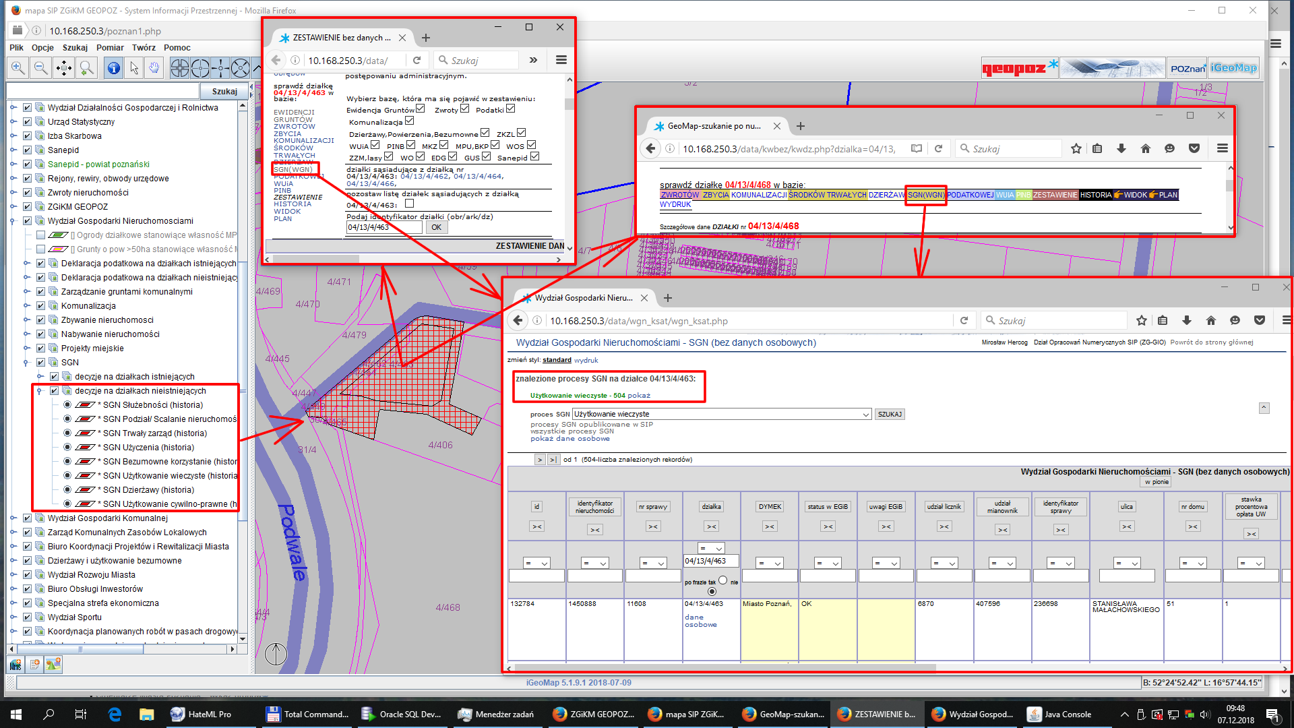Screen dimensions: 1294x728
Task: Uncheck the Sanepid layer checkbox
Action: [28, 150]
